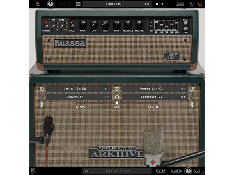Toggle the FILTER button
This screenshot has height=175, width=234.
161,171
